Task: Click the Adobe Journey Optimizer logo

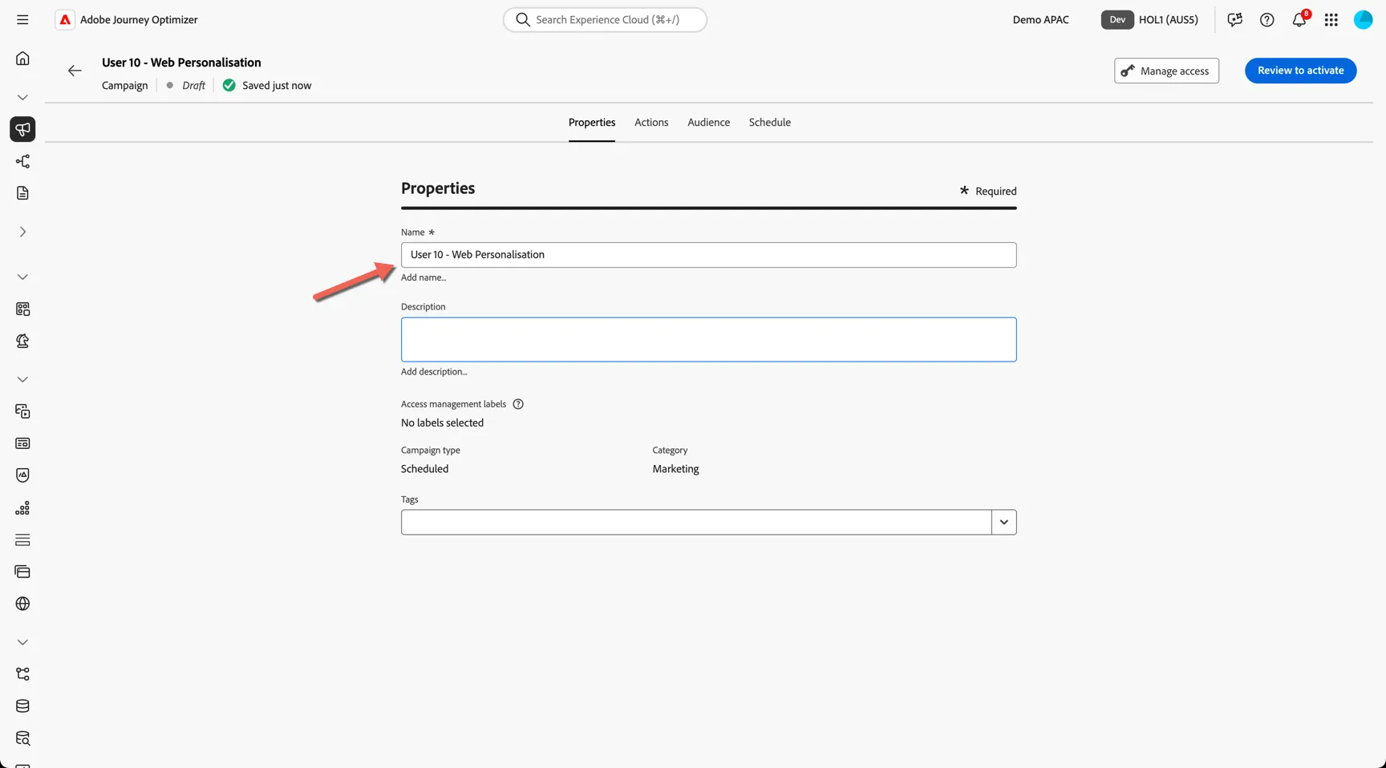Action: [x=65, y=19]
